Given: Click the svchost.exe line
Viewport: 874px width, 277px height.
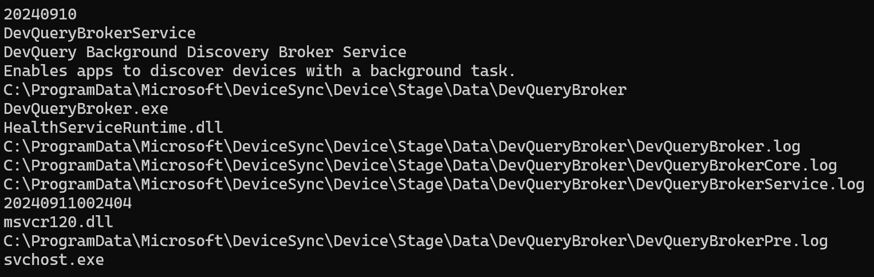Looking at the screenshot, I should (54, 260).
